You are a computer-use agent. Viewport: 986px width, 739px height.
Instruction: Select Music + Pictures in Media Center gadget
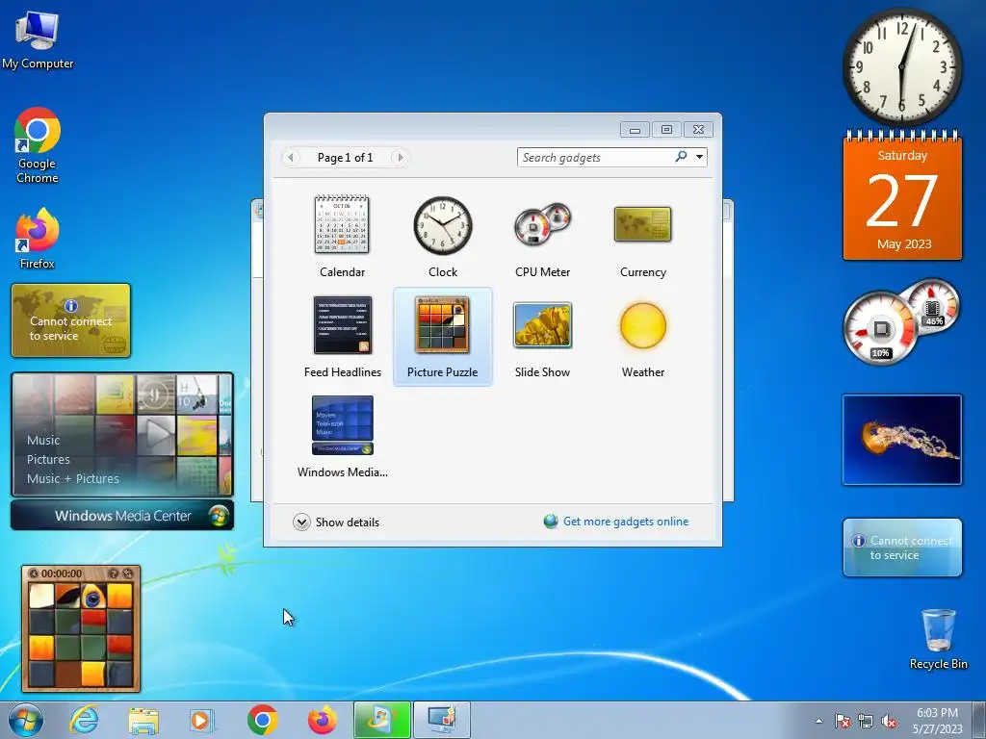(73, 478)
